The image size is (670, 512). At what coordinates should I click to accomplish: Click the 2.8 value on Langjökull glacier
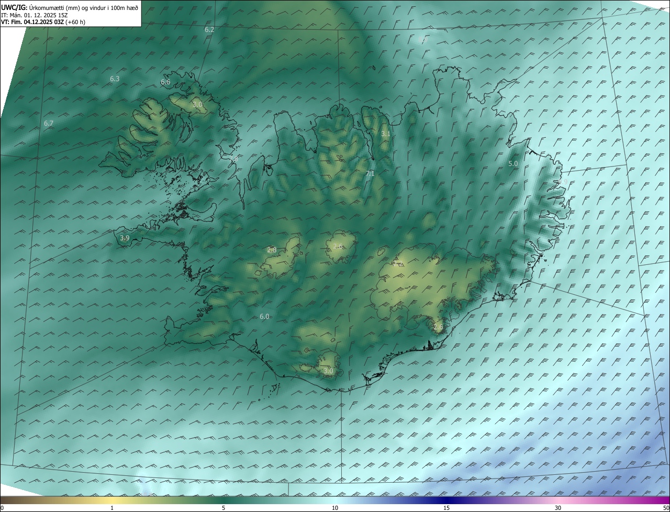click(x=272, y=250)
